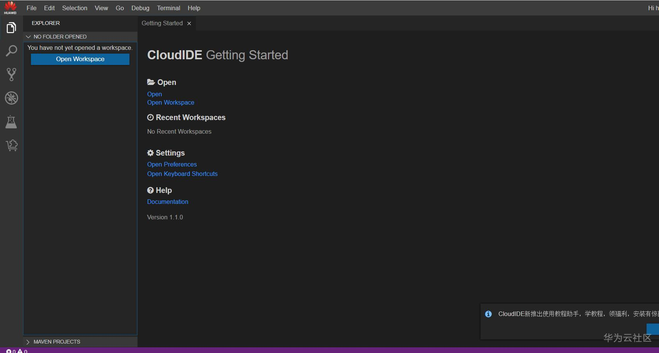Image resolution: width=659 pixels, height=353 pixels.
Task: Click the info icon in notification
Action: coord(488,314)
